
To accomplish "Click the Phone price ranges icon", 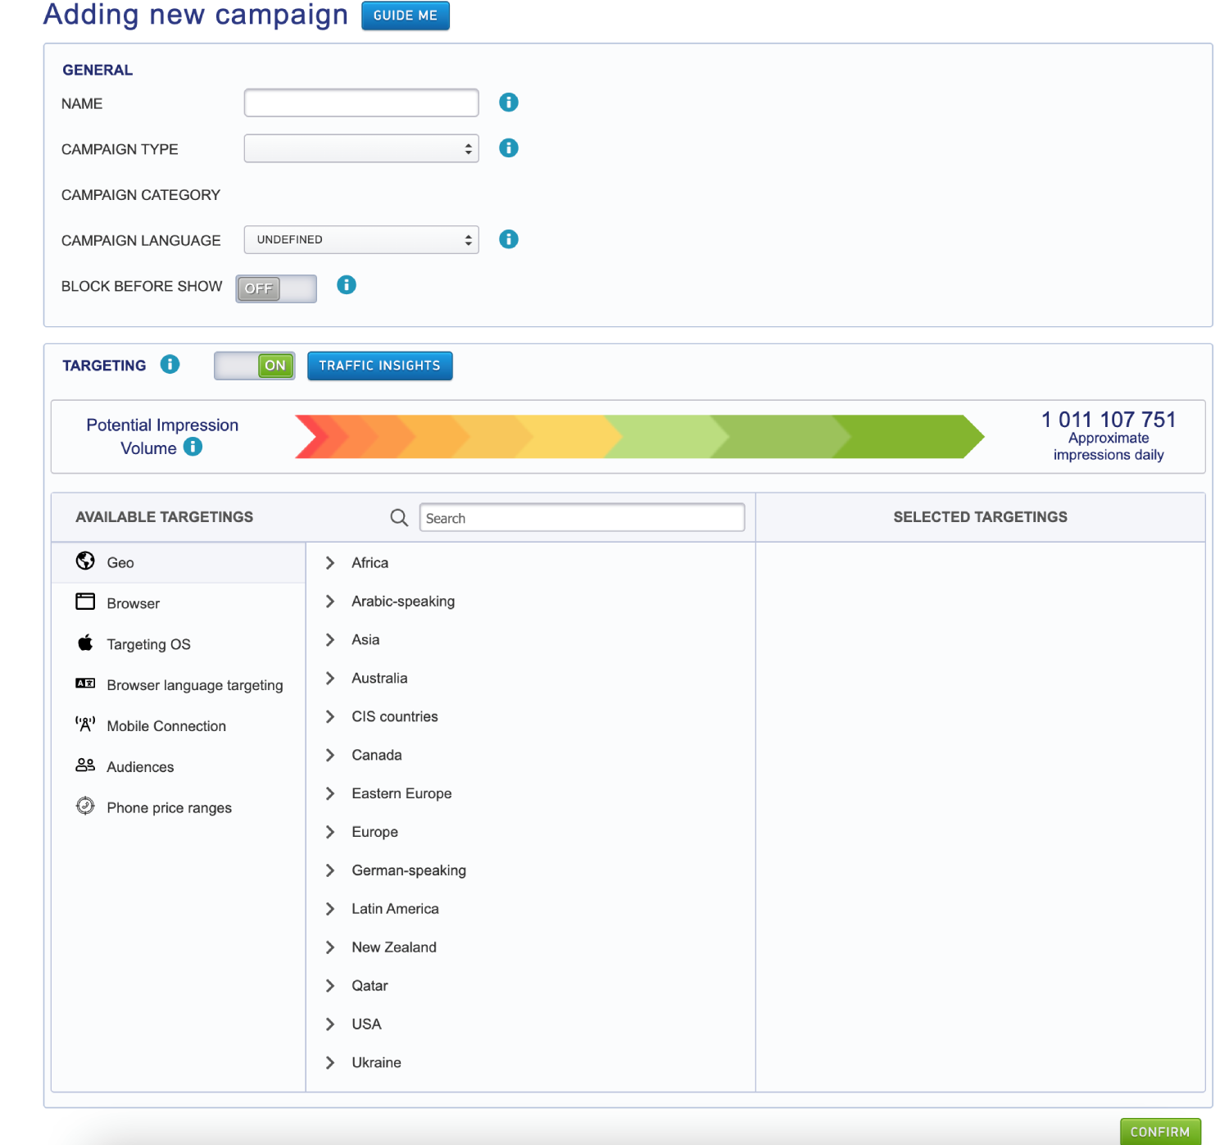I will click(85, 806).
